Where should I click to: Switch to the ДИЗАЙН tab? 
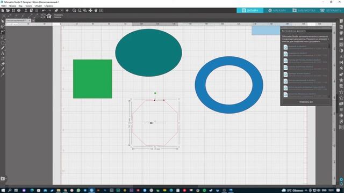(250, 10)
